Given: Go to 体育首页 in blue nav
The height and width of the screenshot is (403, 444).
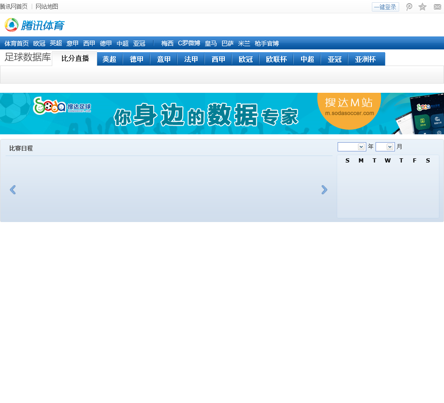Looking at the screenshot, I should [17, 43].
